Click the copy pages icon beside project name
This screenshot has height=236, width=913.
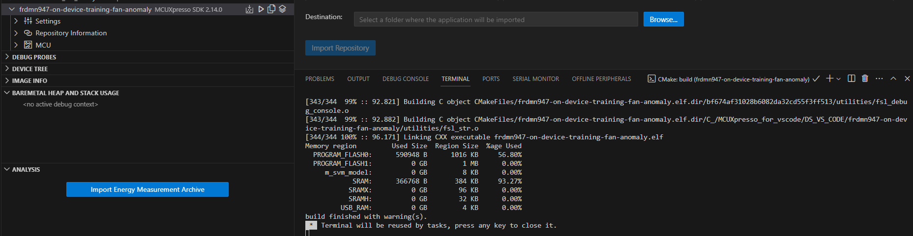coord(271,9)
